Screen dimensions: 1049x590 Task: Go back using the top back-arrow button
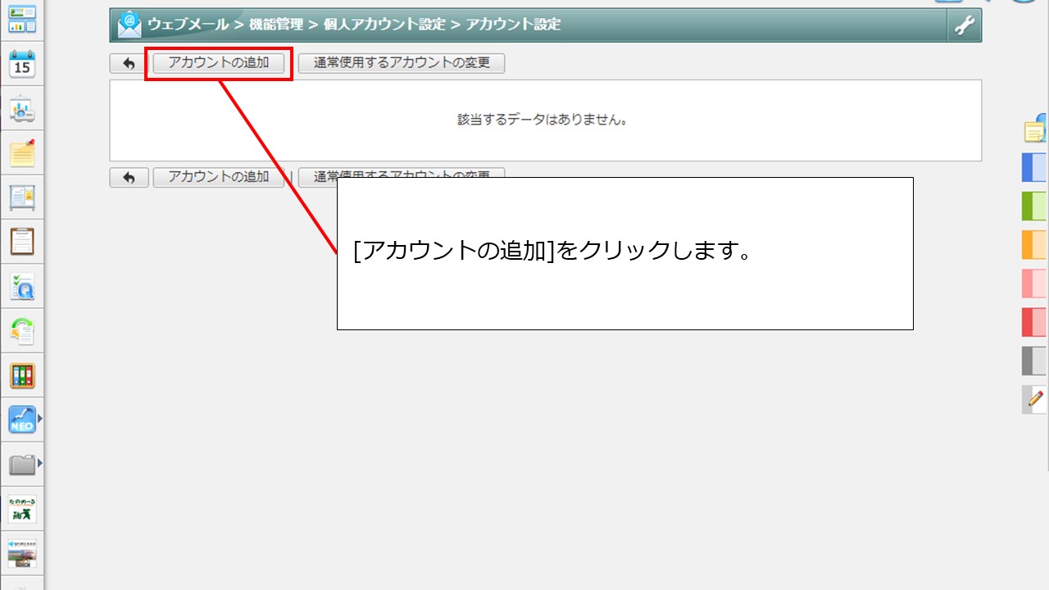129,63
